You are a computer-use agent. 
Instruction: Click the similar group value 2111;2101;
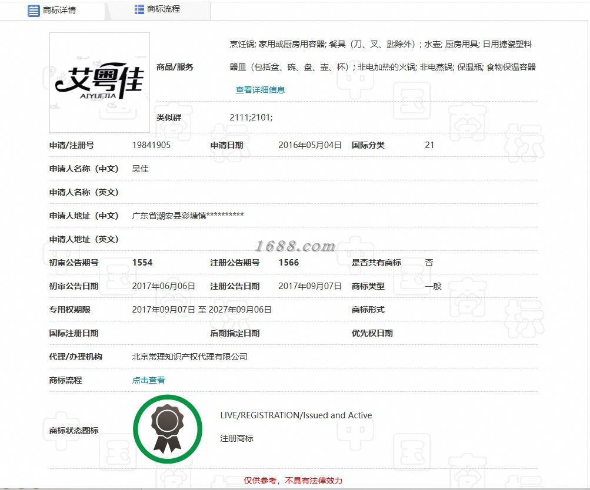point(251,118)
